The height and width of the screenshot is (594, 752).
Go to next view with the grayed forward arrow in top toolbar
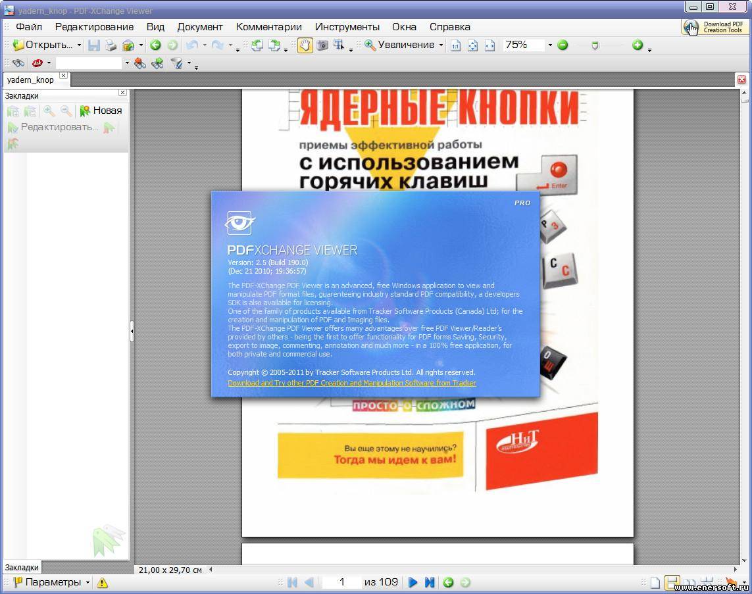[x=172, y=45]
